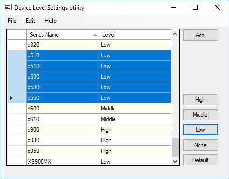Click the vertical scrollbar thumb
229x179 pixels.
(x=175, y=147)
